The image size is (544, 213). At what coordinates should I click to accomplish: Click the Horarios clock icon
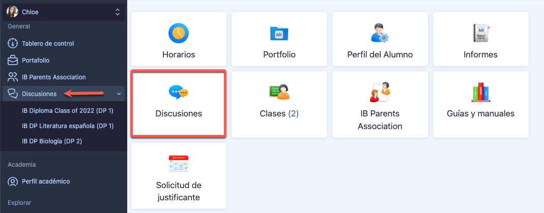tap(179, 33)
